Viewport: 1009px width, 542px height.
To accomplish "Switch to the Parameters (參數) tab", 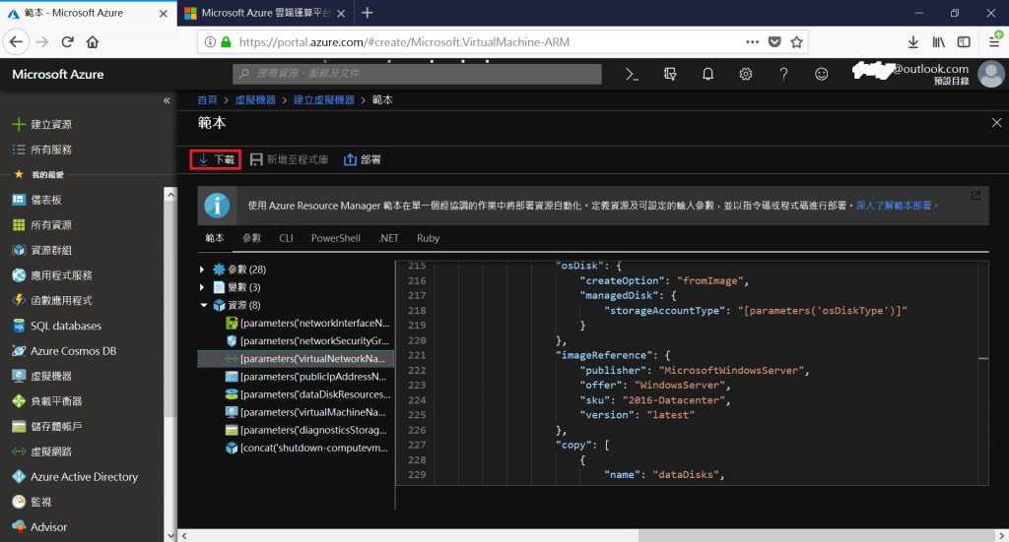I will coord(251,238).
